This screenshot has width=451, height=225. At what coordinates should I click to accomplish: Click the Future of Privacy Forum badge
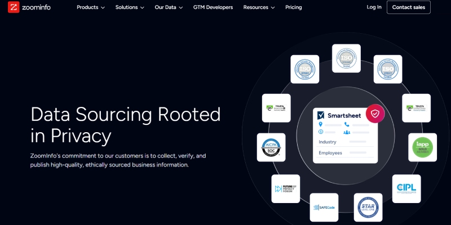coord(285,188)
